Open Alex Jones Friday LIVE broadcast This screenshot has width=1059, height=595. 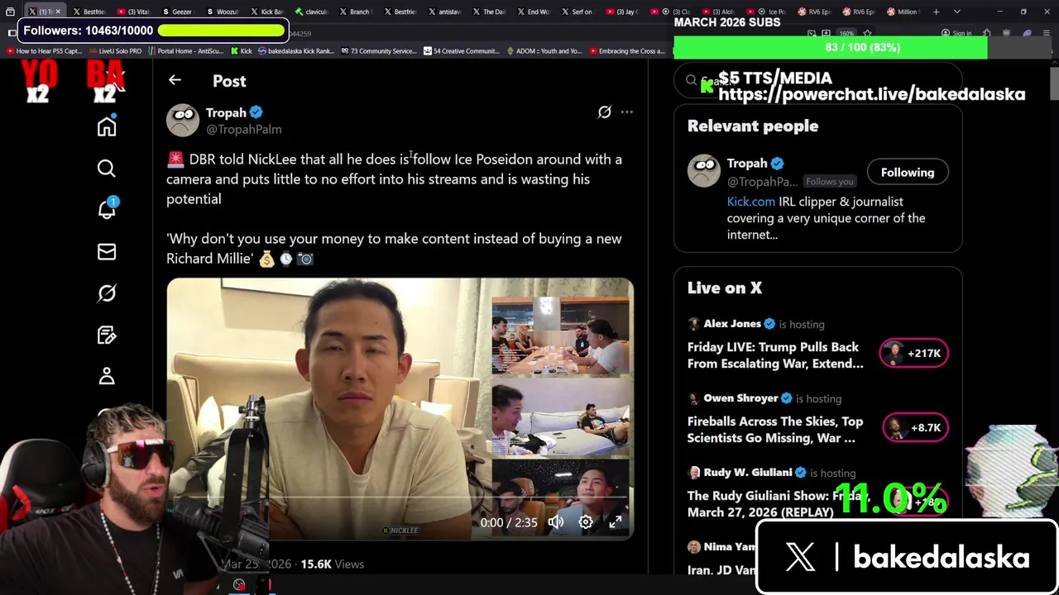tap(775, 355)
